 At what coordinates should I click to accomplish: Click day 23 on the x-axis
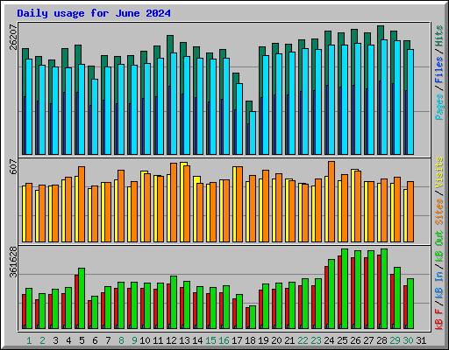pyautogui.click(x=316, y=340)
